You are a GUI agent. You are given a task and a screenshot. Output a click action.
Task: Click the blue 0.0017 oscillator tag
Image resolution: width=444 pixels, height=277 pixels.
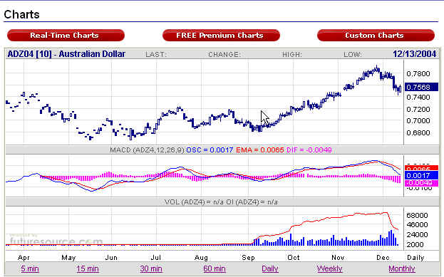(421, 175)
